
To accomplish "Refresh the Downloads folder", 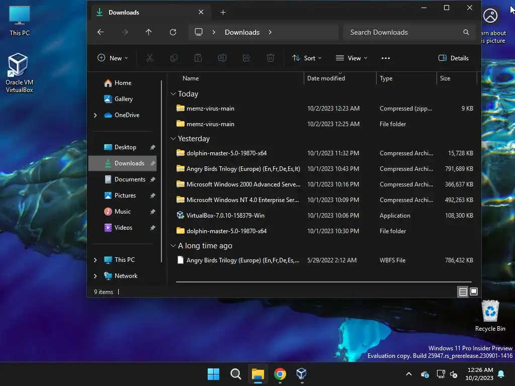I will tap(173, 32).
